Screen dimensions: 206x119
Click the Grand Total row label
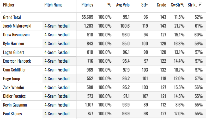point(12,17)
